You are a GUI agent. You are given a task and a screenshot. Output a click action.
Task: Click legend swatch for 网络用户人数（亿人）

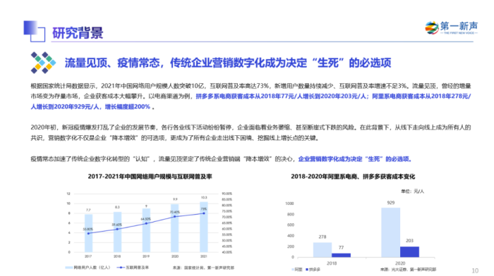pyautogui.click(x=68, y=268)
